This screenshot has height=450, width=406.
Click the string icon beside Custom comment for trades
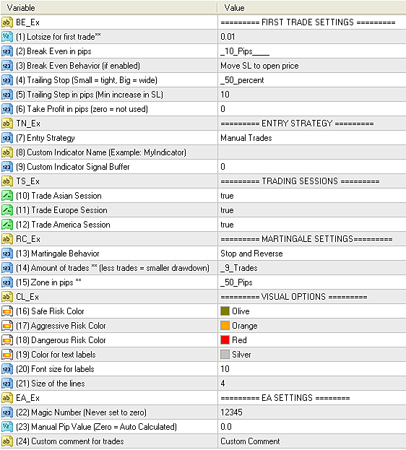[7, 441]
